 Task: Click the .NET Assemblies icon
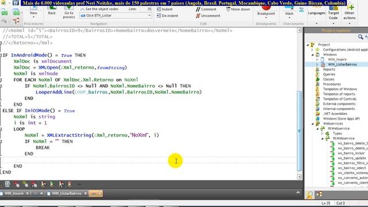tap(317, 114)
